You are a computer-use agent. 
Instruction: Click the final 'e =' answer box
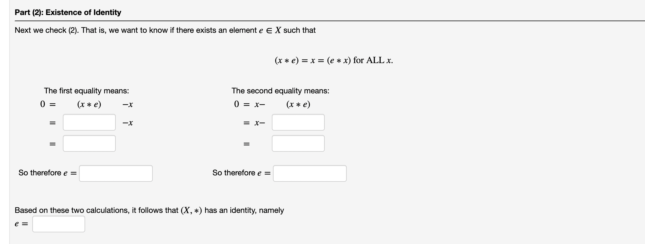click(58, 224)
